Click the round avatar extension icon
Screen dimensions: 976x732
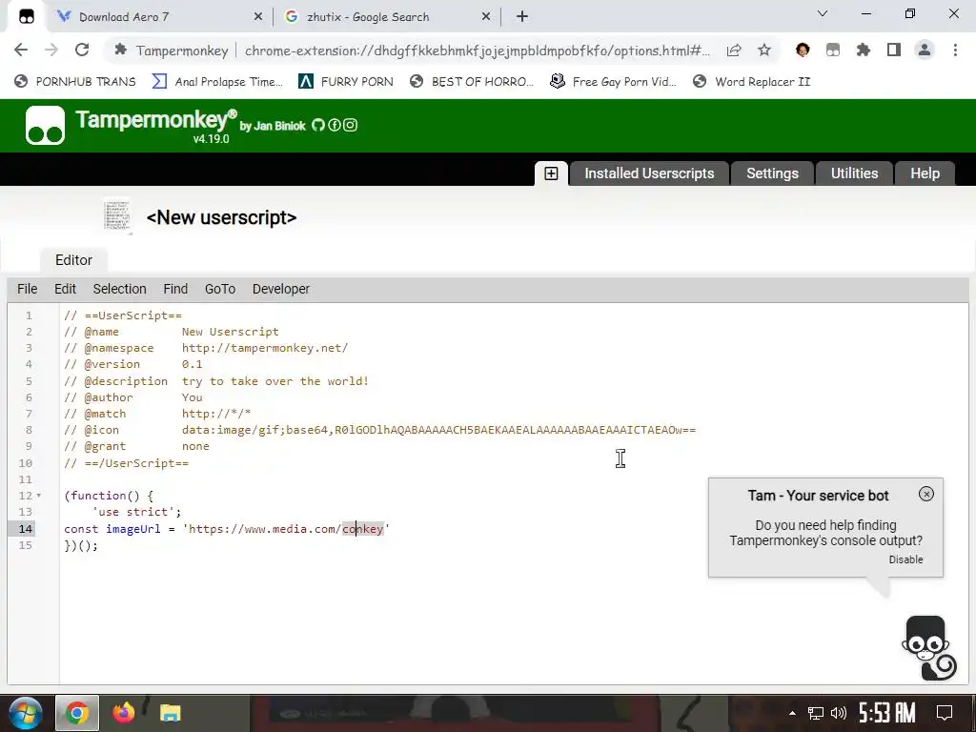coord(803,50)
